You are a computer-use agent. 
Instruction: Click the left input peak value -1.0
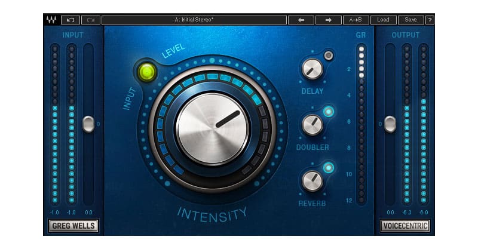coord(54,213)
